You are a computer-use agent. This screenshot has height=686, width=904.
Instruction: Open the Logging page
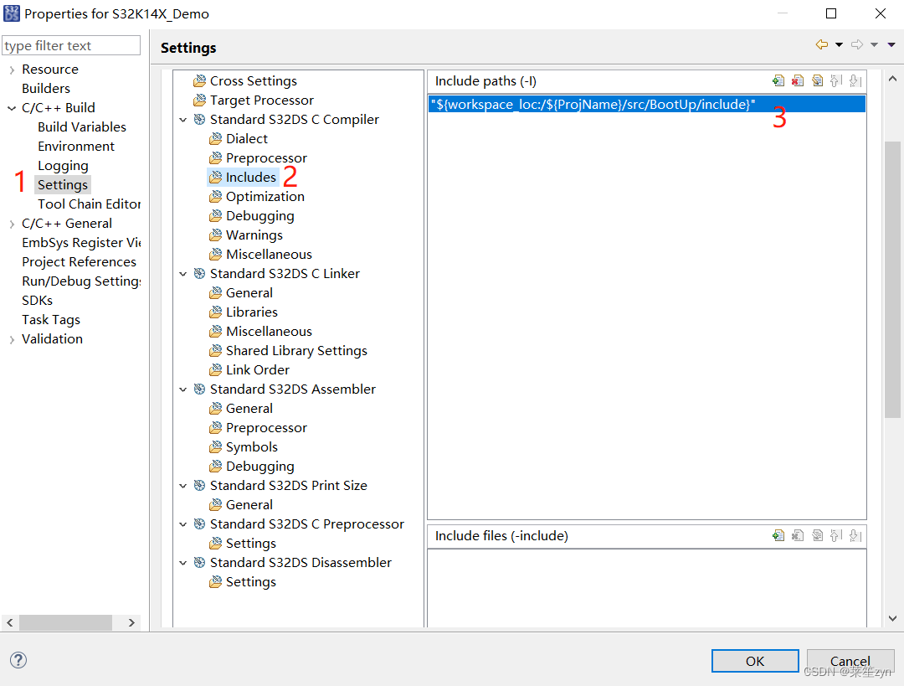tap(63, 166)
